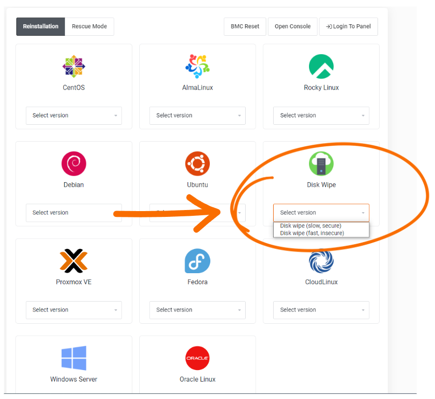Collapse the Disk Wipe version dropdown
This screenshot has width=435, height=399.
(x=321, y=213)
